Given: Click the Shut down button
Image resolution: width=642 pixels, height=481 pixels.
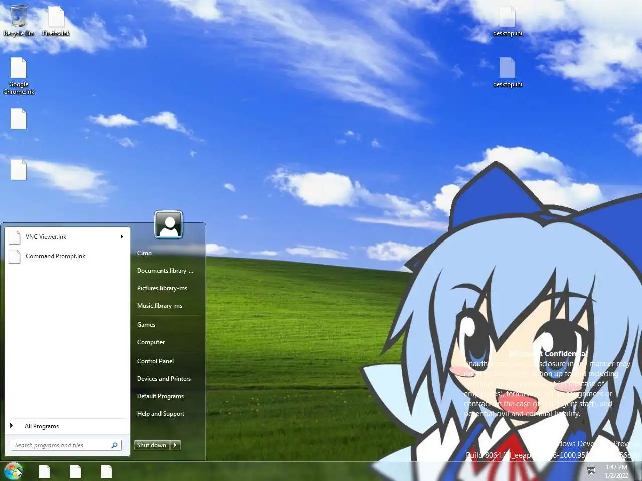Looking at the screenshot, I should 152,445.
